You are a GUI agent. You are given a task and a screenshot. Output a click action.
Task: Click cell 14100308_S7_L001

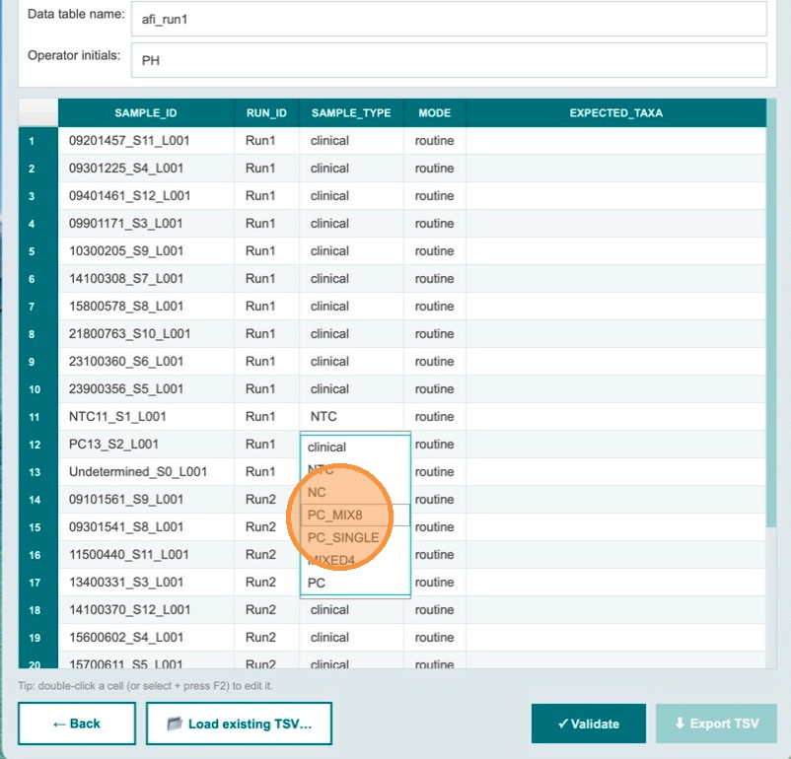(146, 278)
